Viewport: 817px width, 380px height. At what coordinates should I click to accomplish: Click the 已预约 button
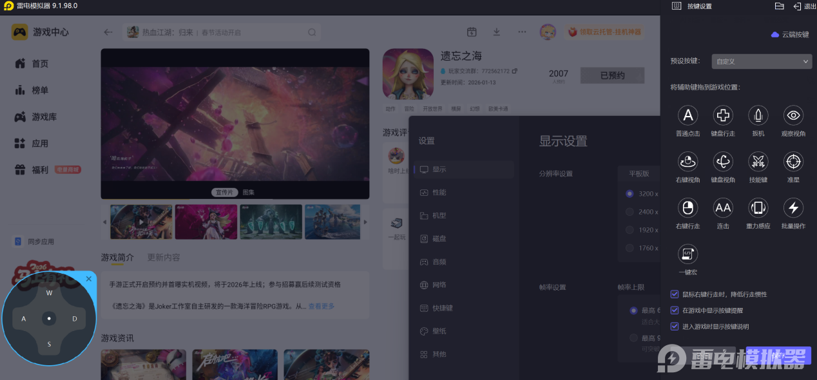pos(612,75)
